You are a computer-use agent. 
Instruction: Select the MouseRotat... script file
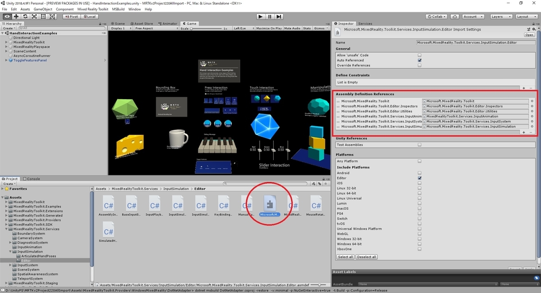[x=316, y=206]
